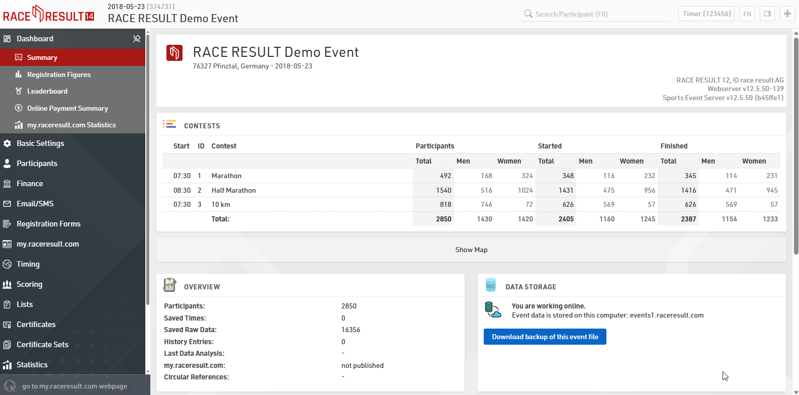Focus the Search Participant field
Image resolution: width=799 pixels, height=395 pixels.
(598, 14)
